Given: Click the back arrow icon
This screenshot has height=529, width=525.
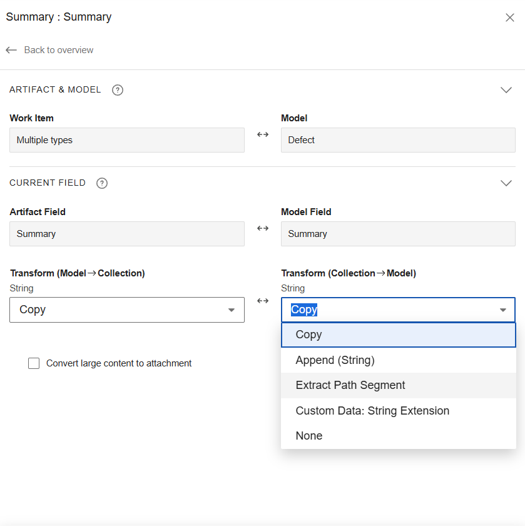Looking at the screenshot, I should click(11, 50).
